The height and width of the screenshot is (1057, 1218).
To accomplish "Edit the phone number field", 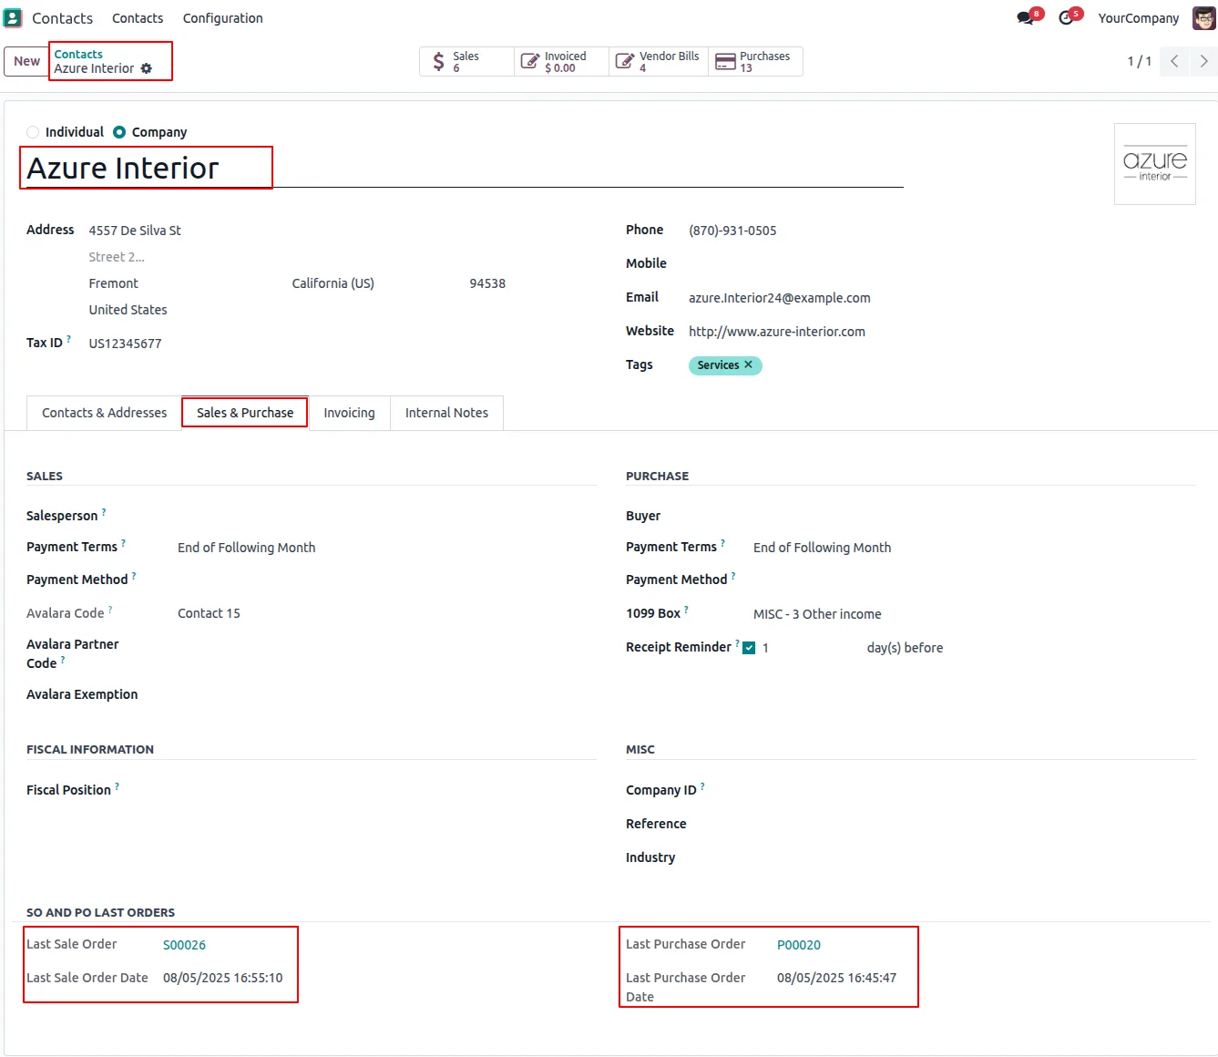I will [x=732, y=231].
